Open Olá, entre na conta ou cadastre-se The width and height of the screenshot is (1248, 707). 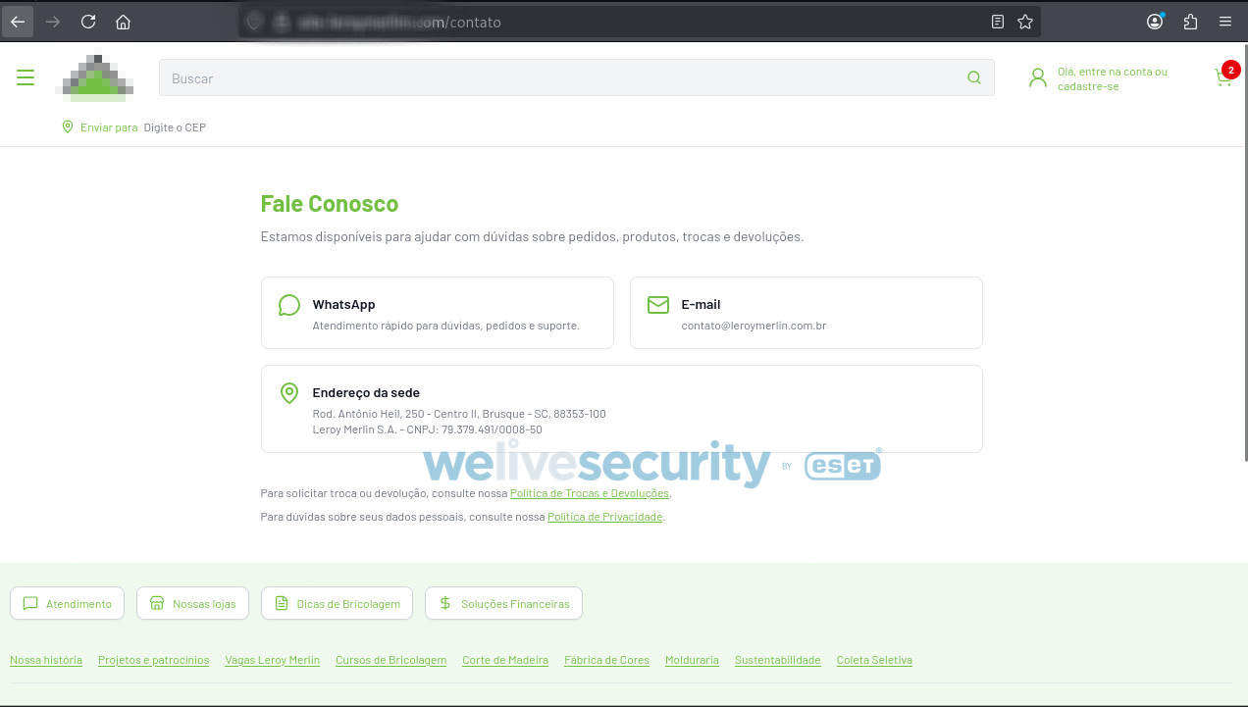tap(1113, 78)
